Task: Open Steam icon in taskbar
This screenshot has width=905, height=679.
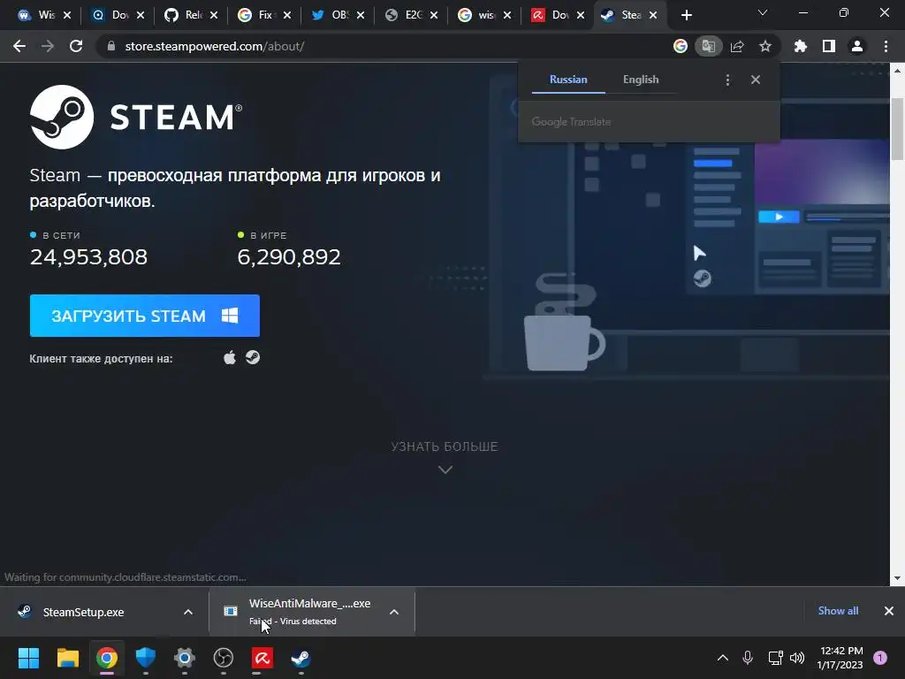Action: [300, 658]
